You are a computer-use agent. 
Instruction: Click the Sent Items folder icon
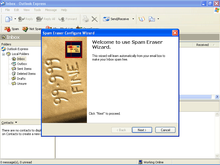click(x=14, y=69)
